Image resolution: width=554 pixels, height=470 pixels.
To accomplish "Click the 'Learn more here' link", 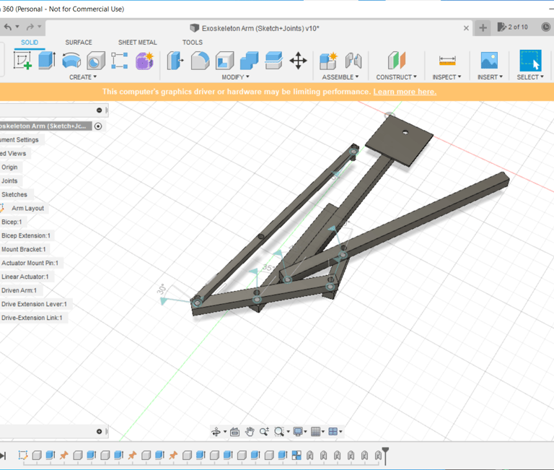I will [405, 92].
